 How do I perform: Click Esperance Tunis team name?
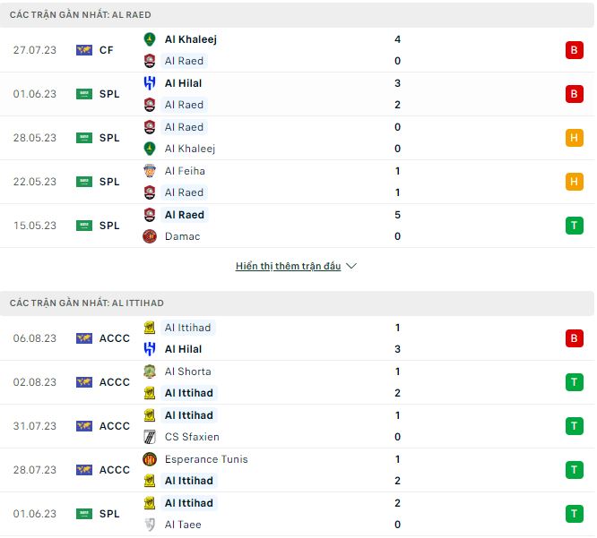206,459
